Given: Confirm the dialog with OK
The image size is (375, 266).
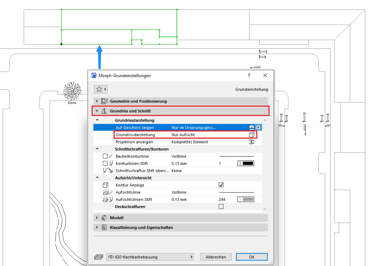Looking at the screenshot, I should click(252, 257).
